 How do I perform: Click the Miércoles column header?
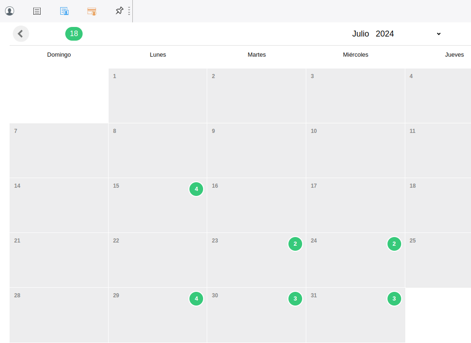tap(356, 55)
